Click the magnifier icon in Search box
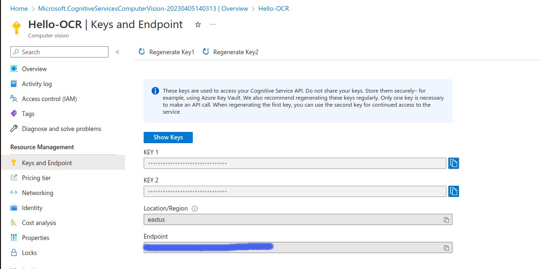This screenshot has width=540, height=269. [16, 52]
